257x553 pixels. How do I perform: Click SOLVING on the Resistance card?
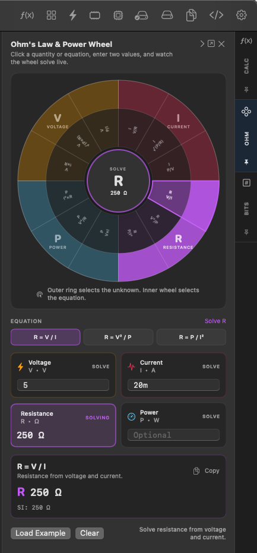(98, 418)
